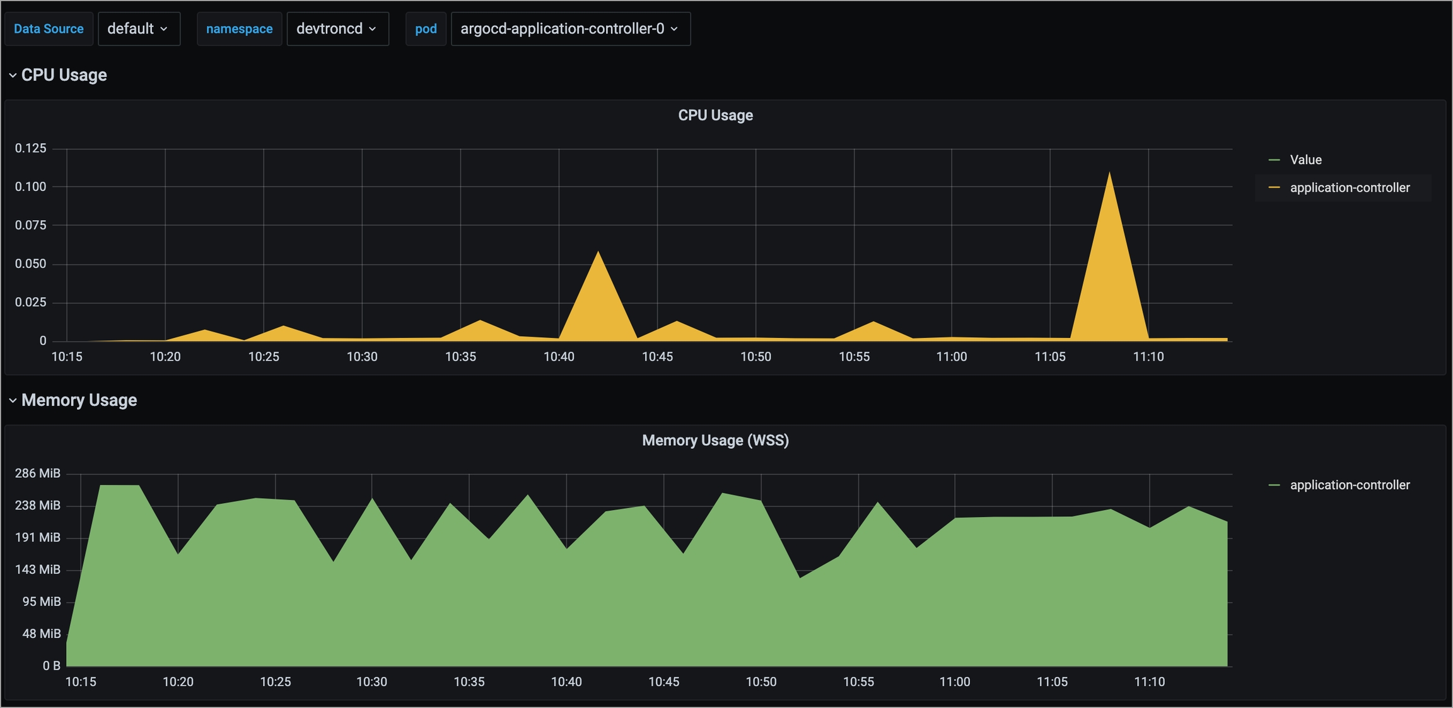
Task: Click green color dash in Memory legend
Action: 1274,485
